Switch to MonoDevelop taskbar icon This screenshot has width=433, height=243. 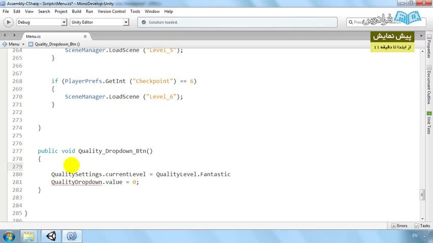72,236
